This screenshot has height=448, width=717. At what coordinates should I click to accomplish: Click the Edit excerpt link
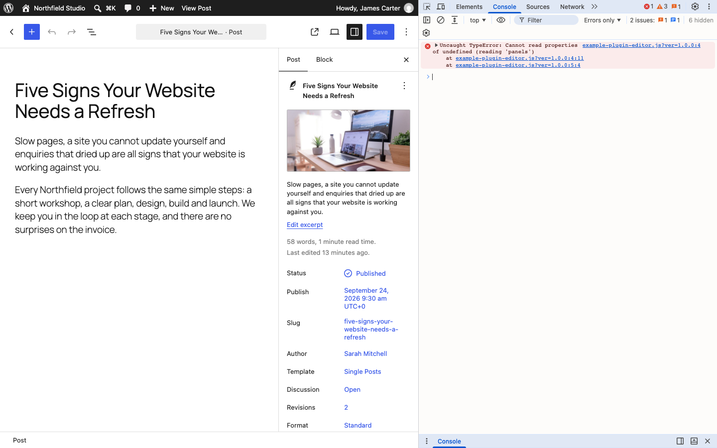[305, 225]
